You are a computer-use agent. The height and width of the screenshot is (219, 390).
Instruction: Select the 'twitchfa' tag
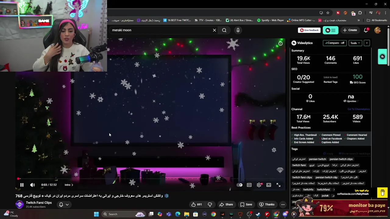(308, 189)
